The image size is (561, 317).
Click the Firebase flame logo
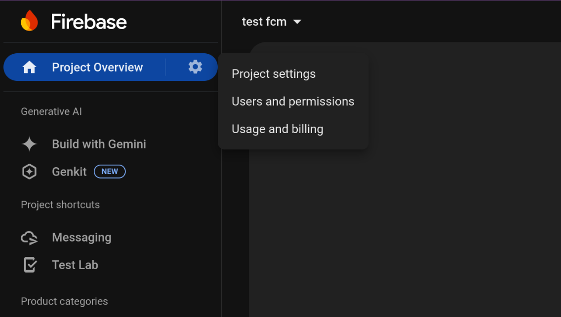click(x=30, y=20)
